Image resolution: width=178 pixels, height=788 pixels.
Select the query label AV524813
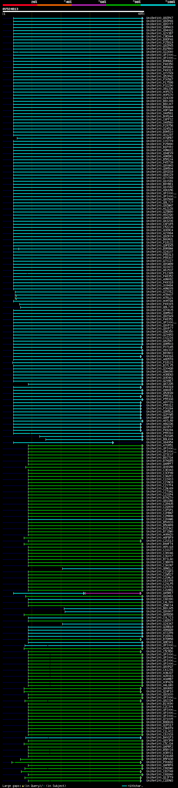pos(10,9)
